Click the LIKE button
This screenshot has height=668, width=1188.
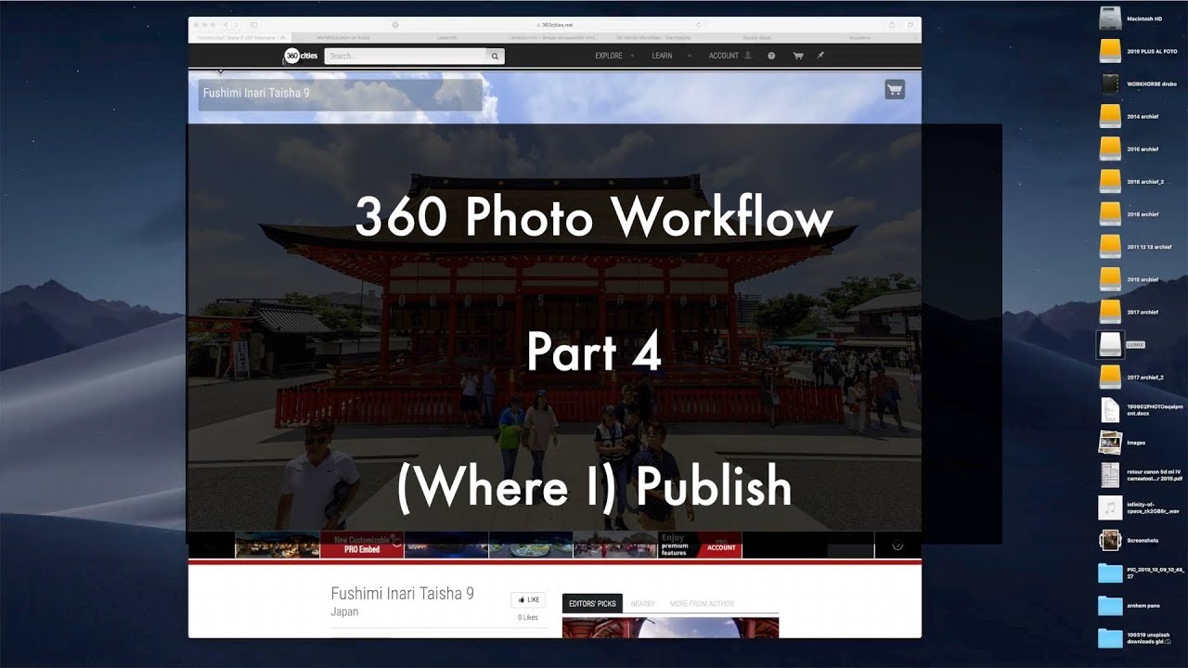tap(529, 600)
